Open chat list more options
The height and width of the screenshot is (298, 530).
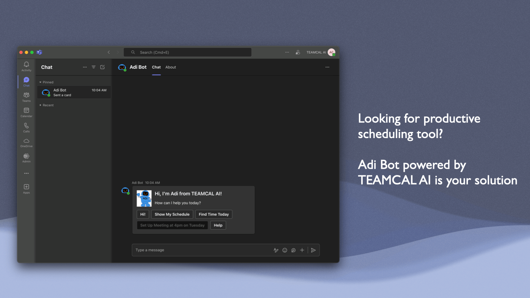[85, 67]
